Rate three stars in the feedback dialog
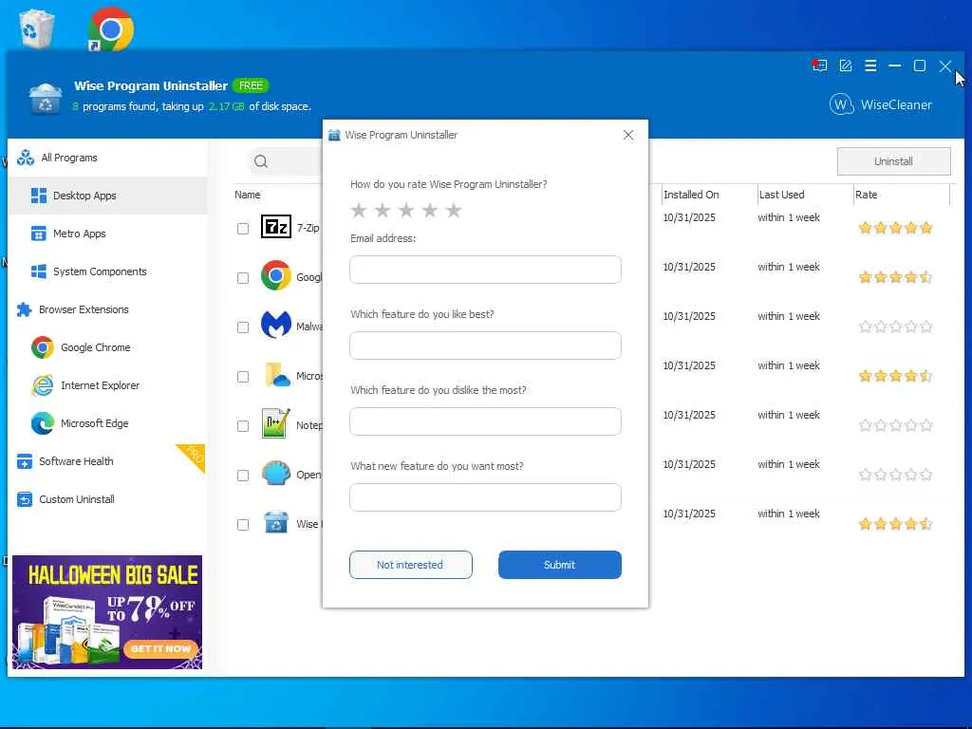 point(406,210)
